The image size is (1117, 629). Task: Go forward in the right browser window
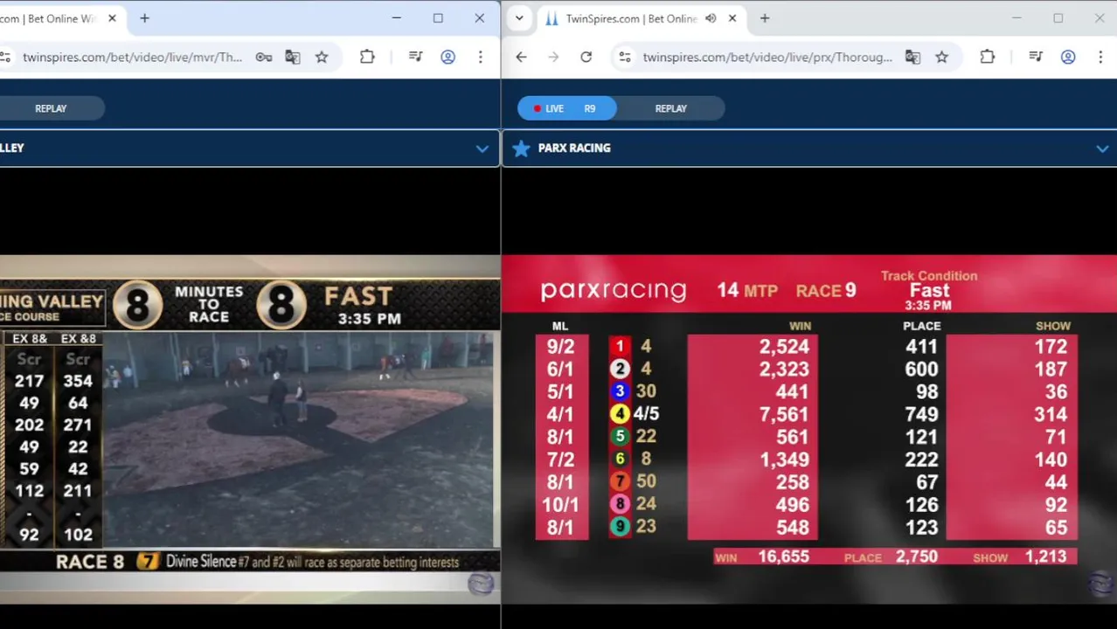[553, 57]
